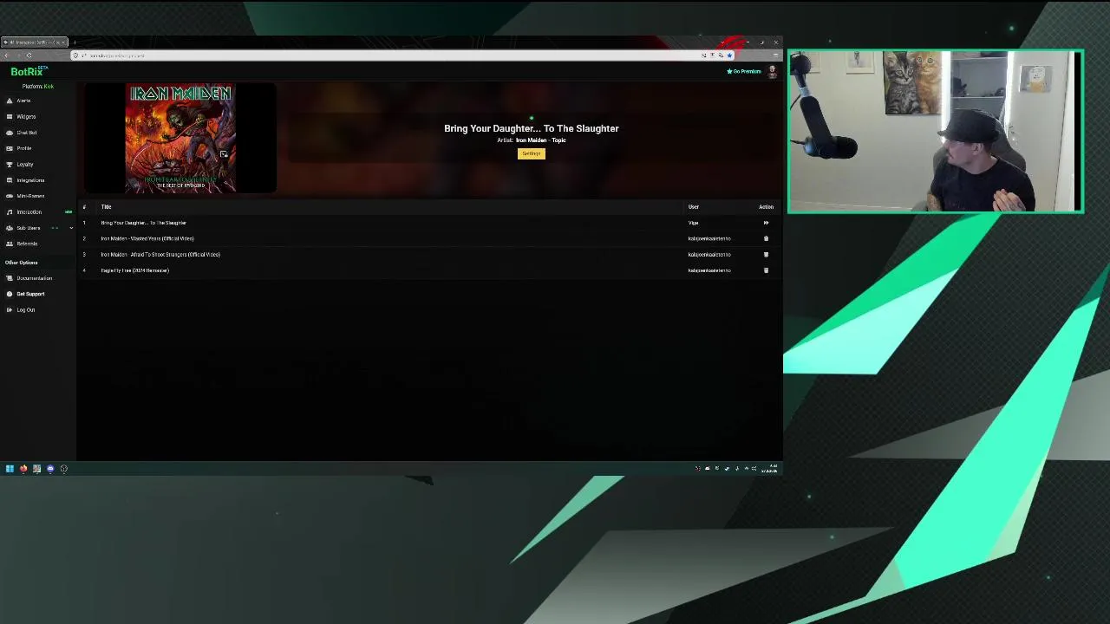Select Bring Your Daughter song row
This screenshot has width=1110, height=624.
(428, 223)
